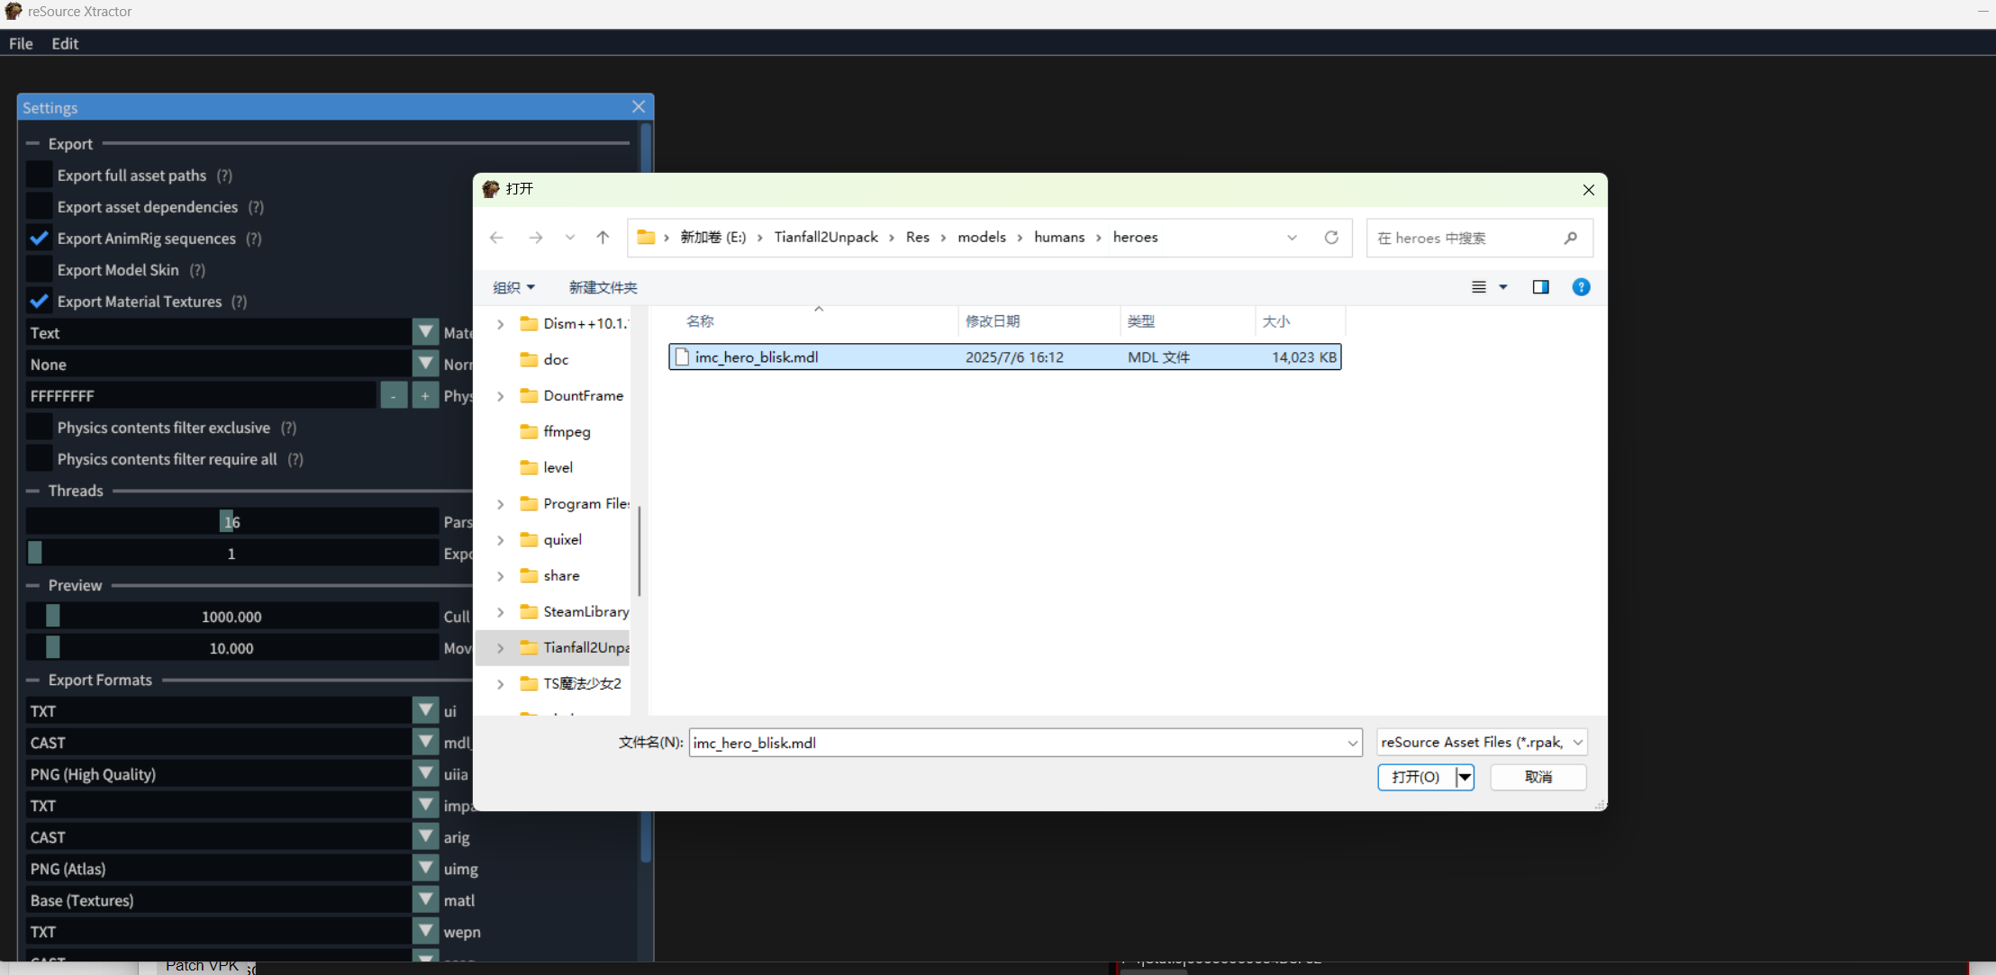Viewport: 1996px width, 975px height.
Task: Open the file type filter dropdown
Action: pos(1481,742)
